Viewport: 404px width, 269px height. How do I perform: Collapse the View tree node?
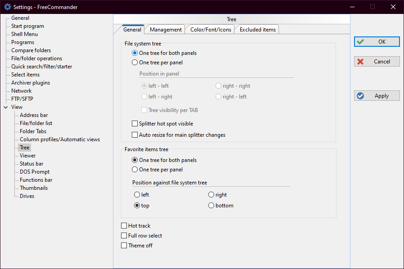5,107
